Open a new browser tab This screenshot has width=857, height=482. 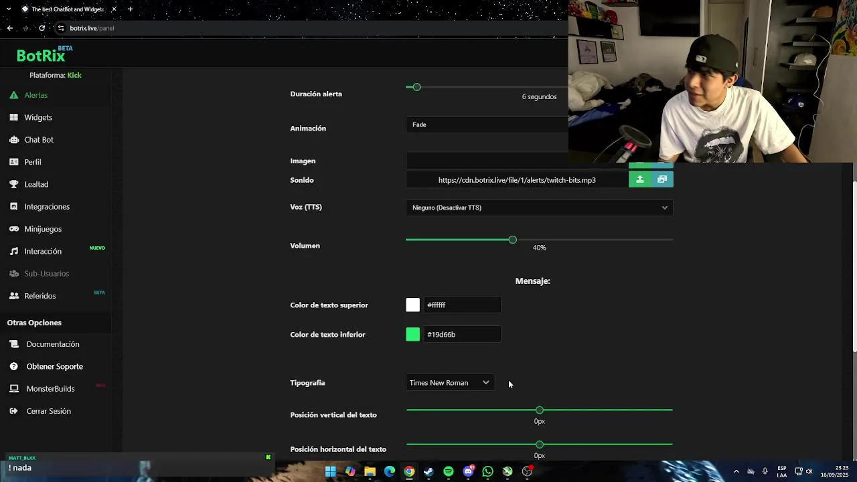pyautogui.click(x=130, y=9)
